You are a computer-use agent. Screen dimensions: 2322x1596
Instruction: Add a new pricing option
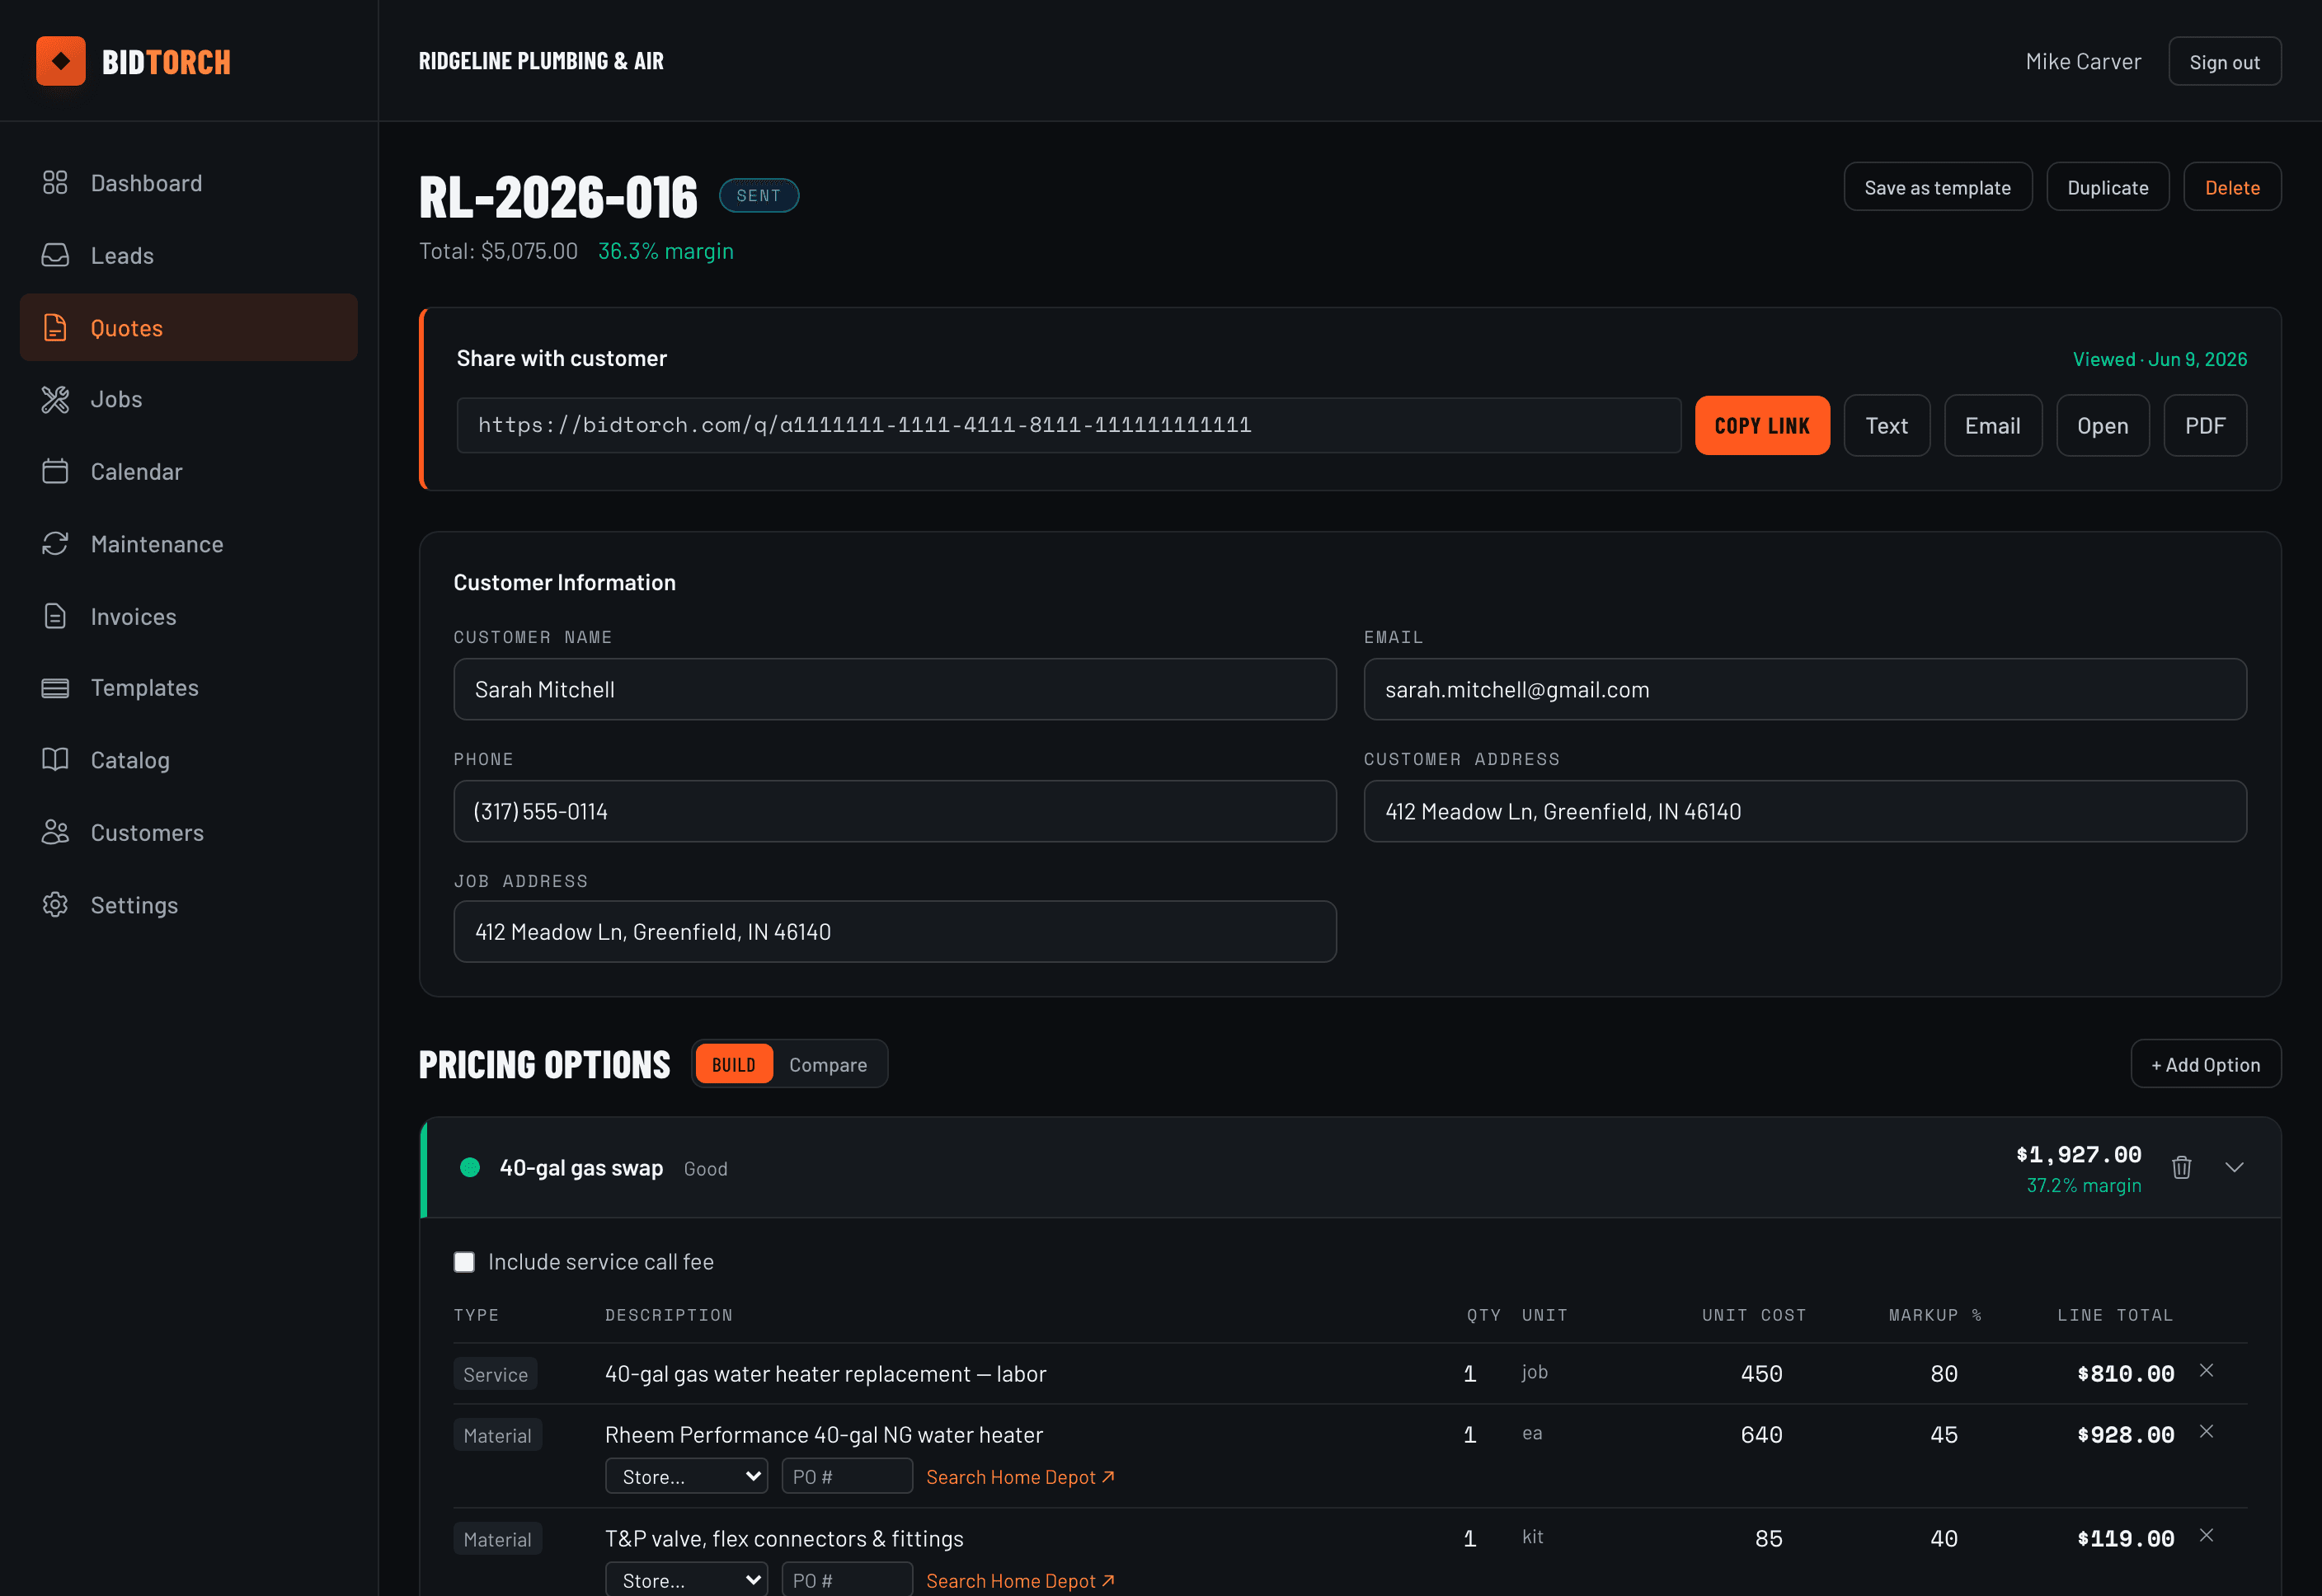click(x=2205, y=1064)
